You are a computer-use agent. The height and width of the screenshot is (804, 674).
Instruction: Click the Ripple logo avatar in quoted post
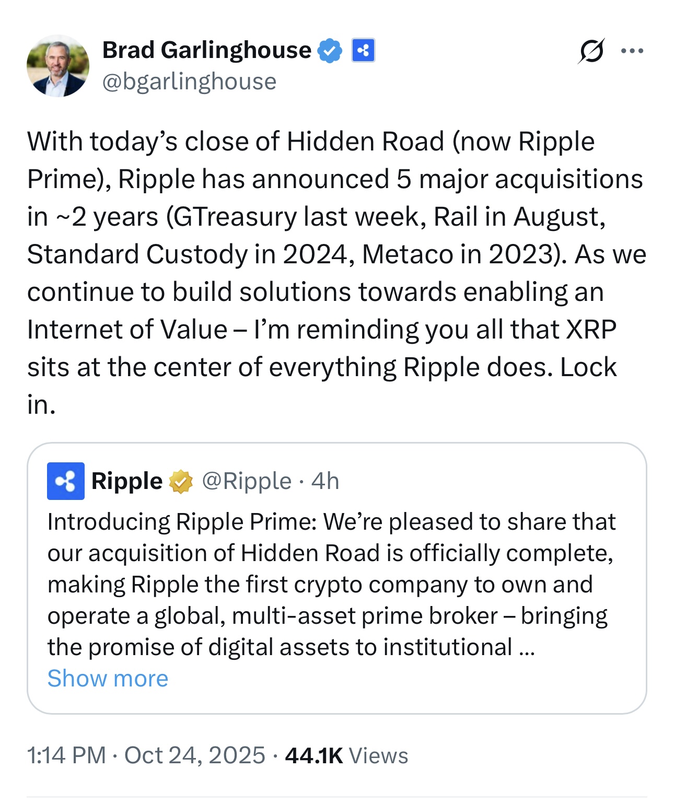[66, 481]
